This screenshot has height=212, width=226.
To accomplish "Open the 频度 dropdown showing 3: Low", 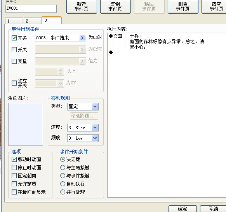I will tap(83, 138).
